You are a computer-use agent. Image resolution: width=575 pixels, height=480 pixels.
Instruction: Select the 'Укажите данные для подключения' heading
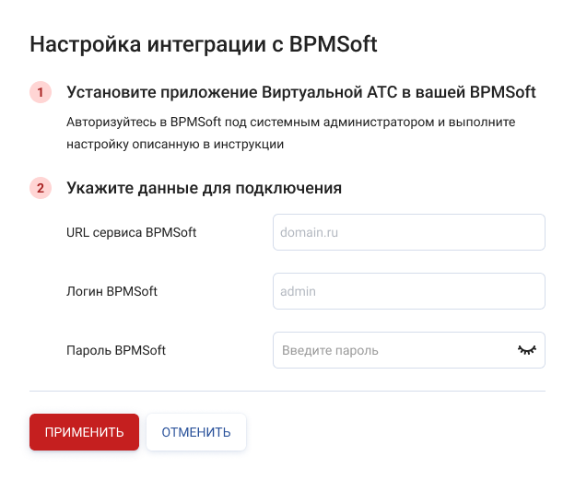(x=204, y=189)
